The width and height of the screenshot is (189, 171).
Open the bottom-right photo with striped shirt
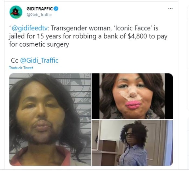[132, 143]
